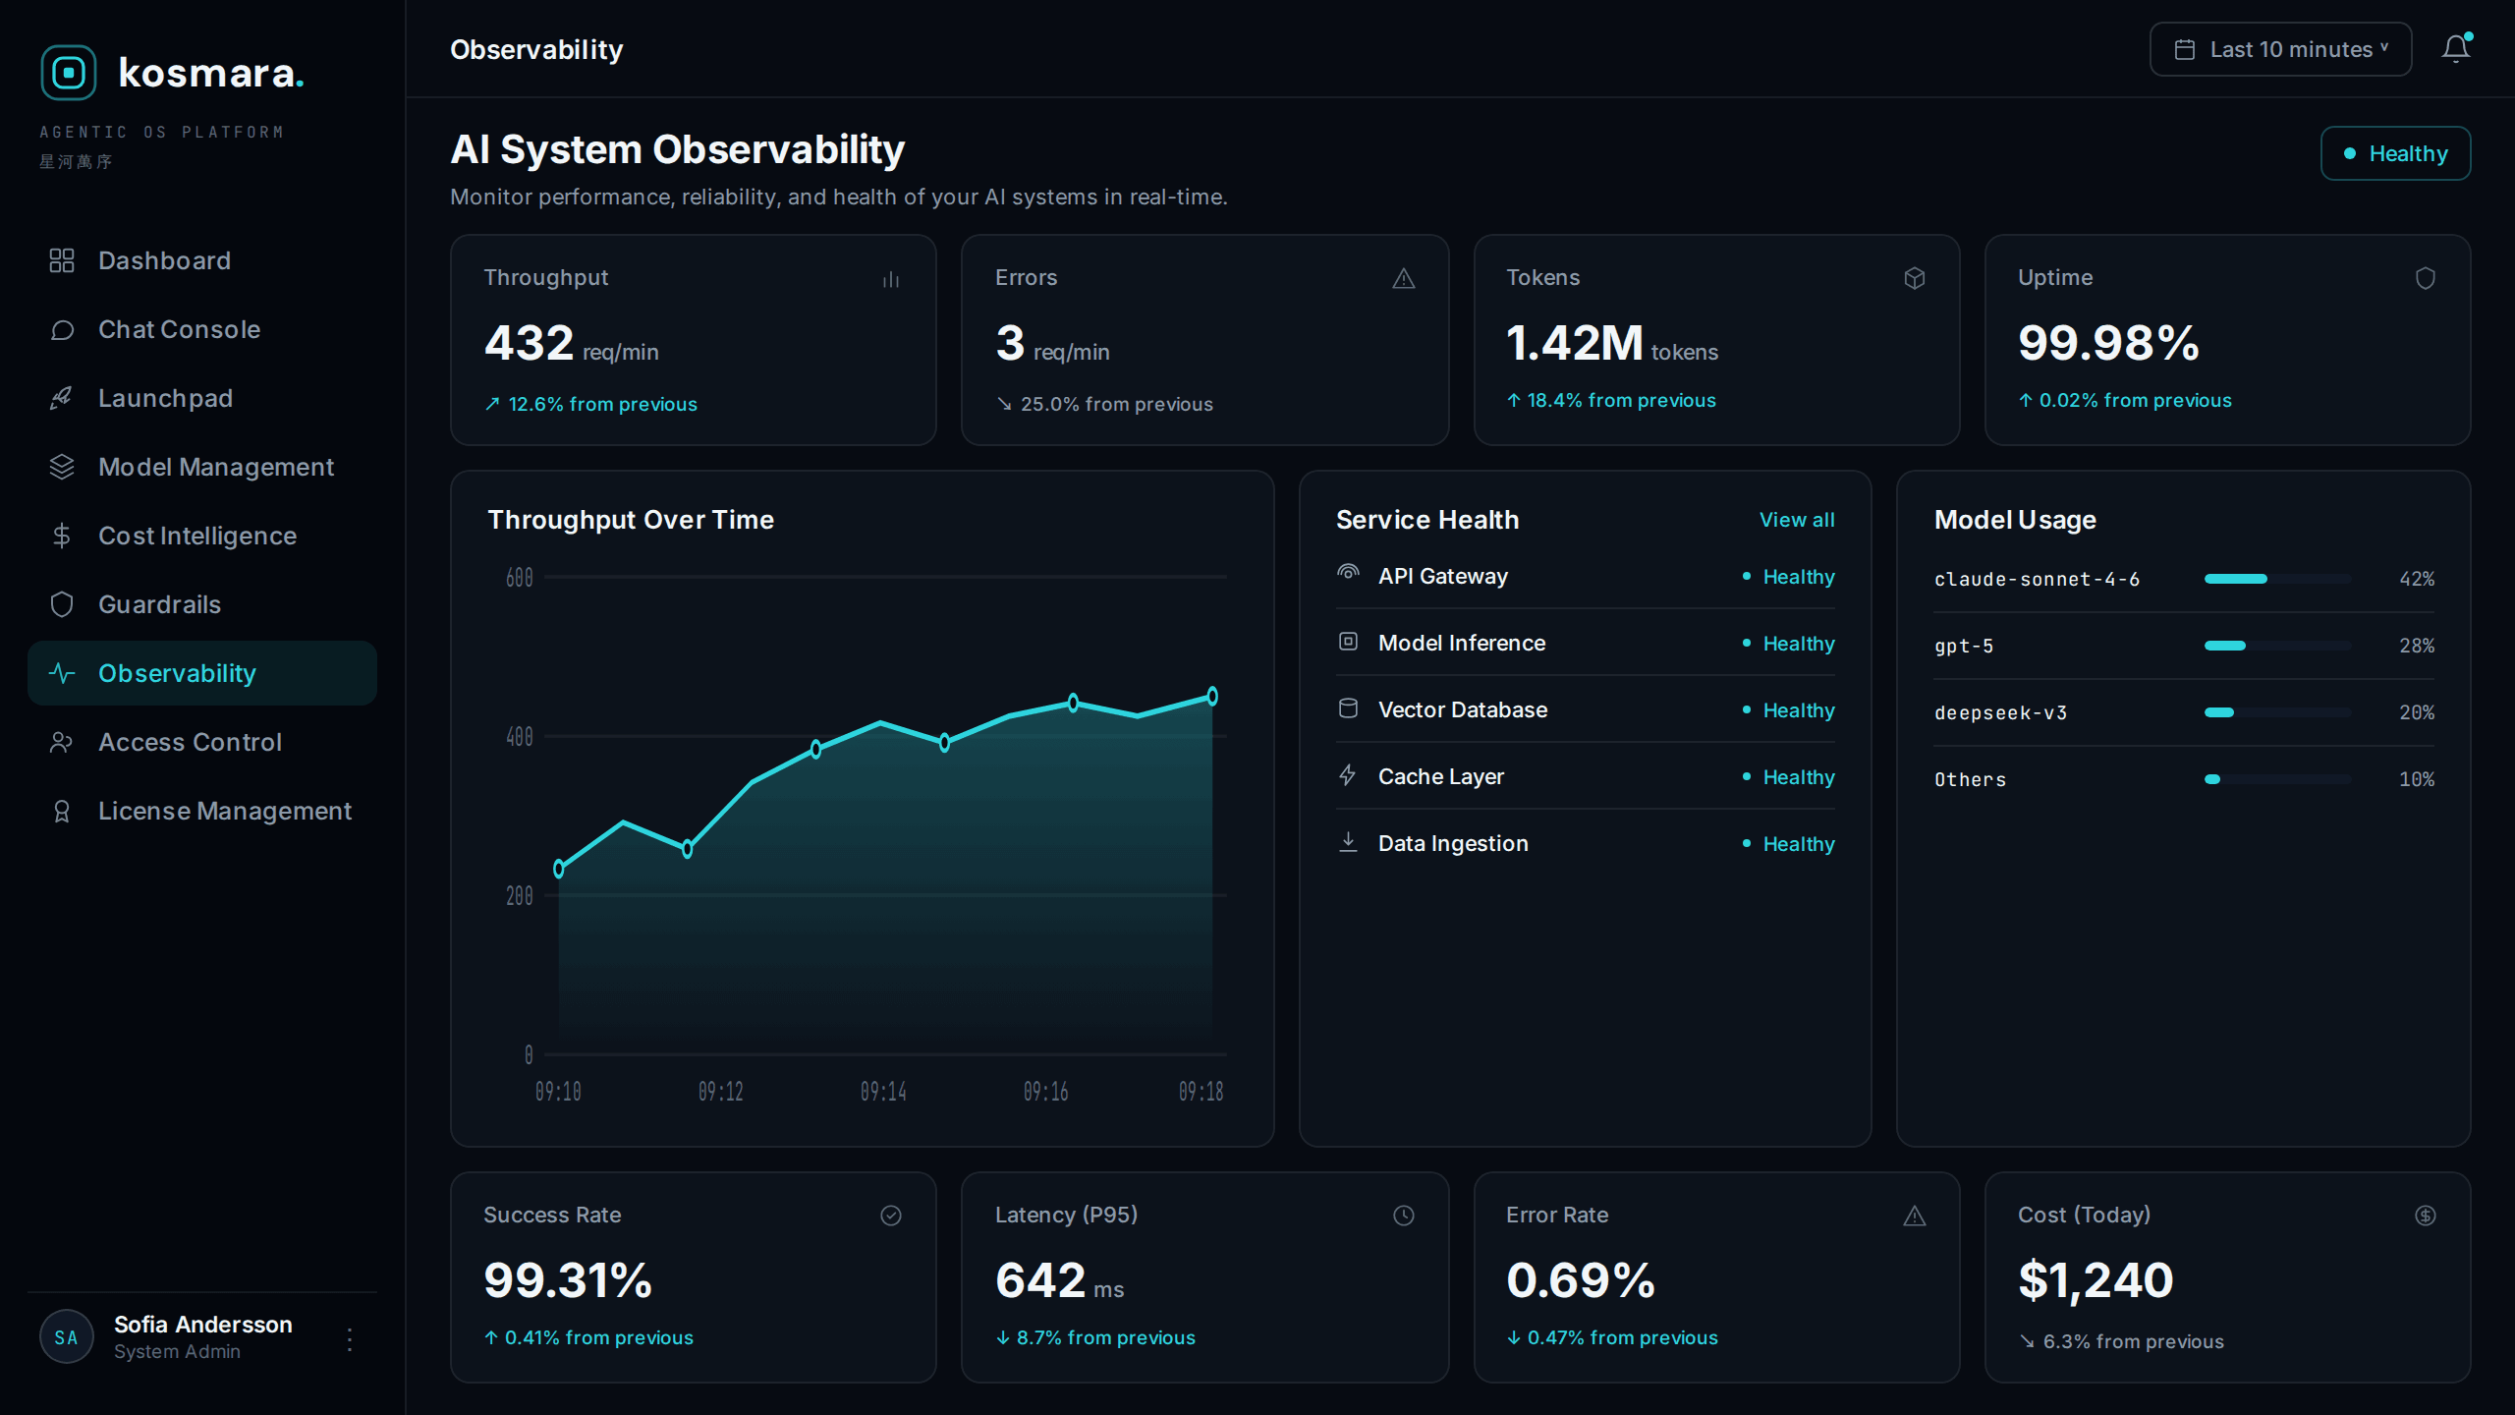Click the Launchpad rocket icon
The height and width of the screenshot is (1415, 2515).
[x=62, y=398]
